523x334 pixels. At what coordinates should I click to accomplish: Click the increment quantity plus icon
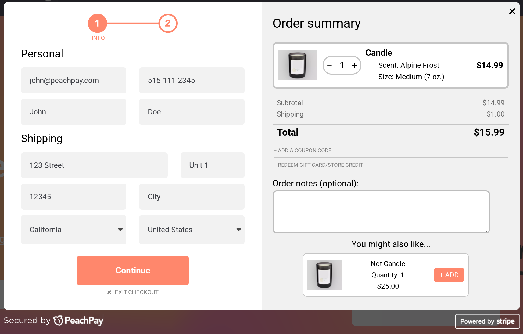click(353, 65)
